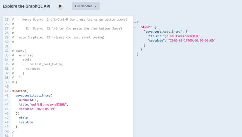Run the query with the play button
Image resolution: width=242 pixels, height=137 pixels.
[60, 6]
